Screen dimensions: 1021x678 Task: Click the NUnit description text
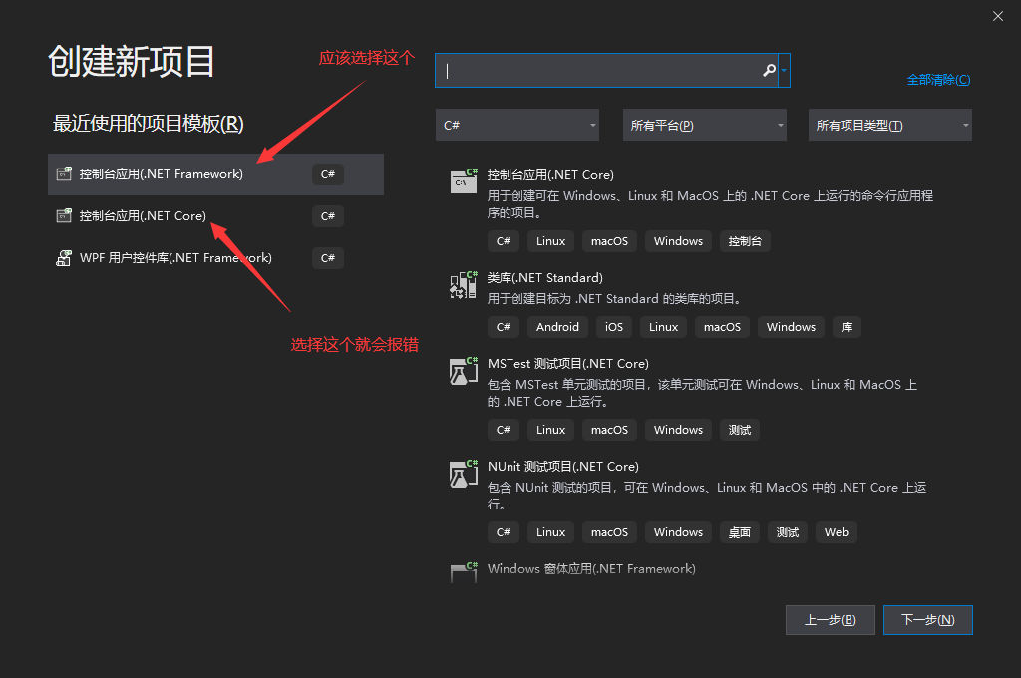tap(707, 496)
